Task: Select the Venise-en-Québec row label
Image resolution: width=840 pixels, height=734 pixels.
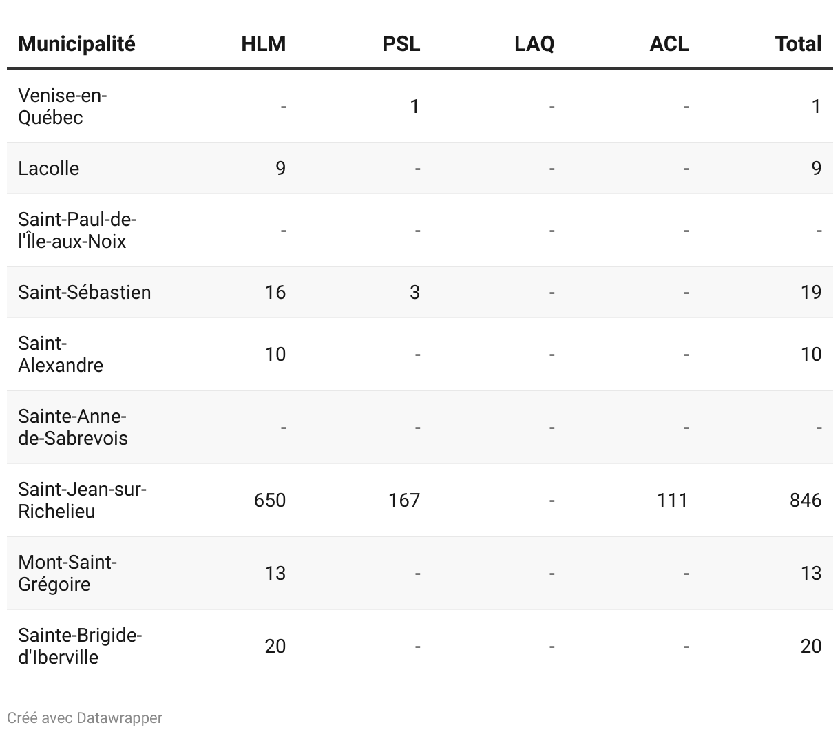Action: [62, 106]
